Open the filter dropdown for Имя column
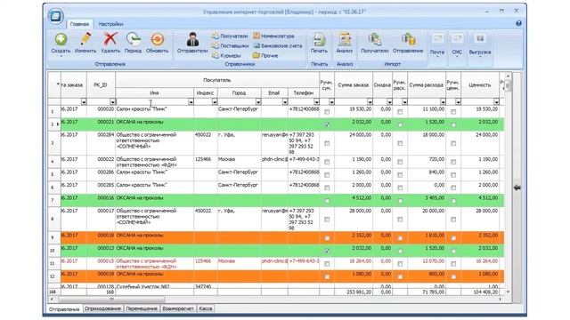The width and height of the screenshot is (570, 320). click(191, 102)
